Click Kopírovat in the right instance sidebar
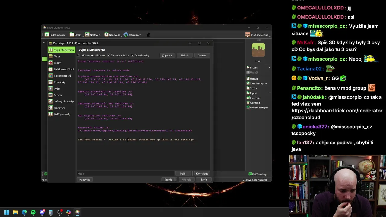The height and width of the screenshot is (217, 386). [253, 98]
